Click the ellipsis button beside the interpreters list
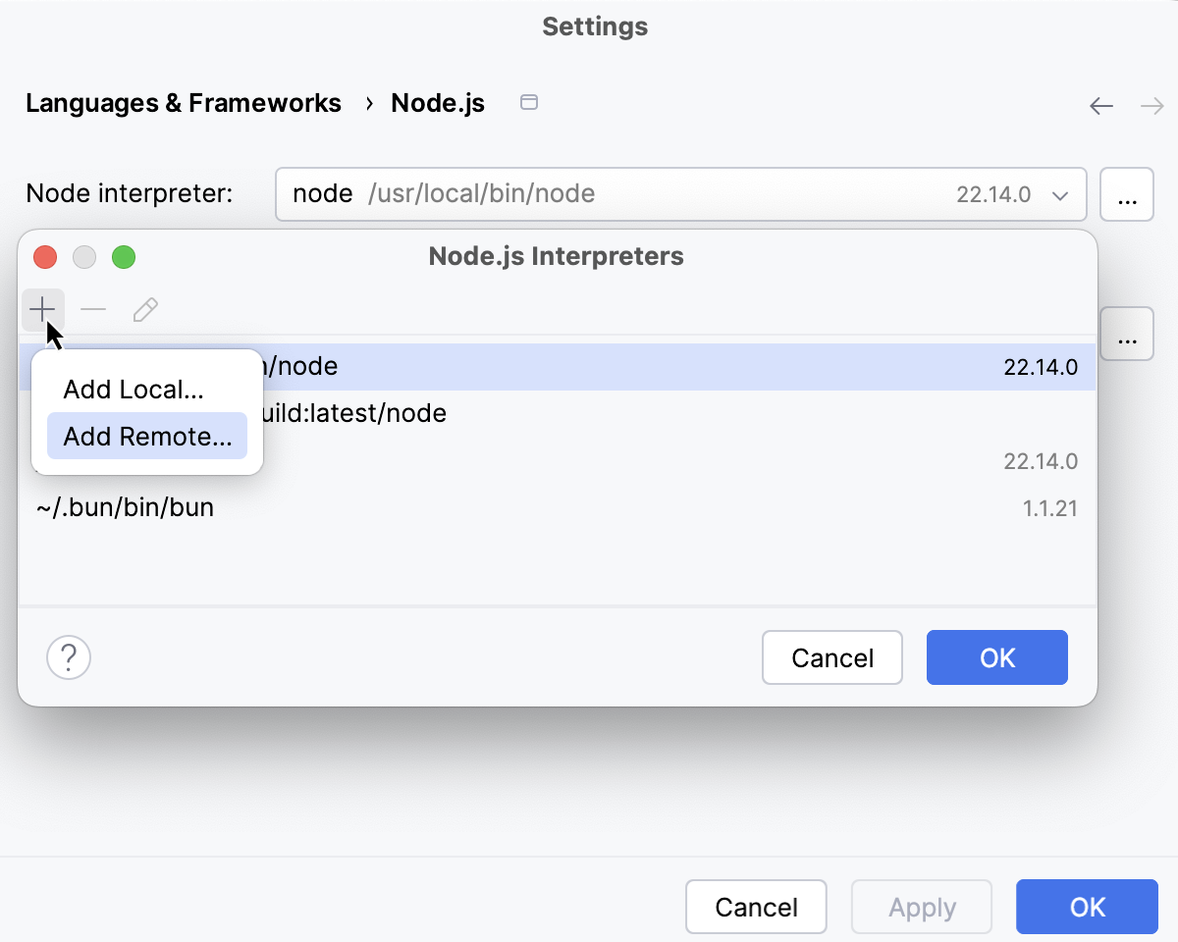Image resolution: width=1178 pixels, height=942 pixels. coord(1127,334)
